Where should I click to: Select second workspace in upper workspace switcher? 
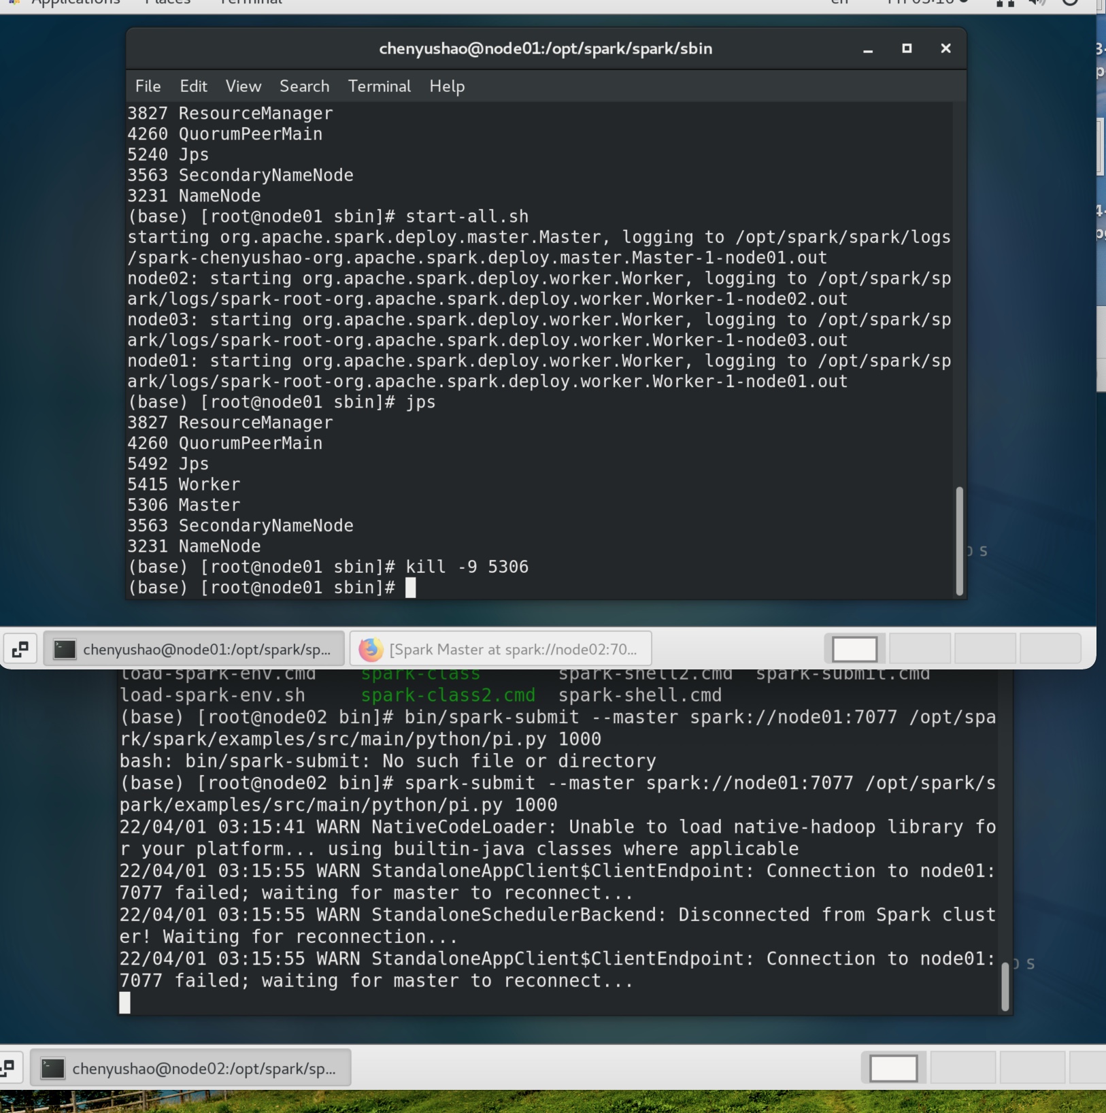pos(920,649)
